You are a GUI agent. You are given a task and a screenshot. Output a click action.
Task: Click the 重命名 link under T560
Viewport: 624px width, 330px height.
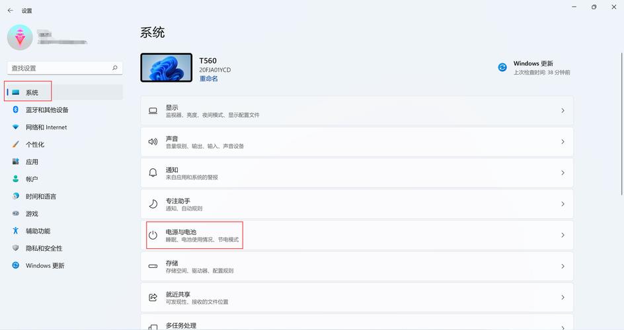tap(208, 79)
